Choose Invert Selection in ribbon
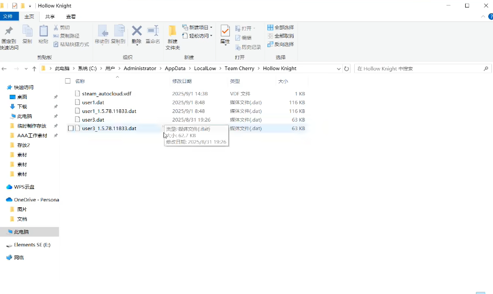This screenshot has height=294, width=493. click(280, 44)
